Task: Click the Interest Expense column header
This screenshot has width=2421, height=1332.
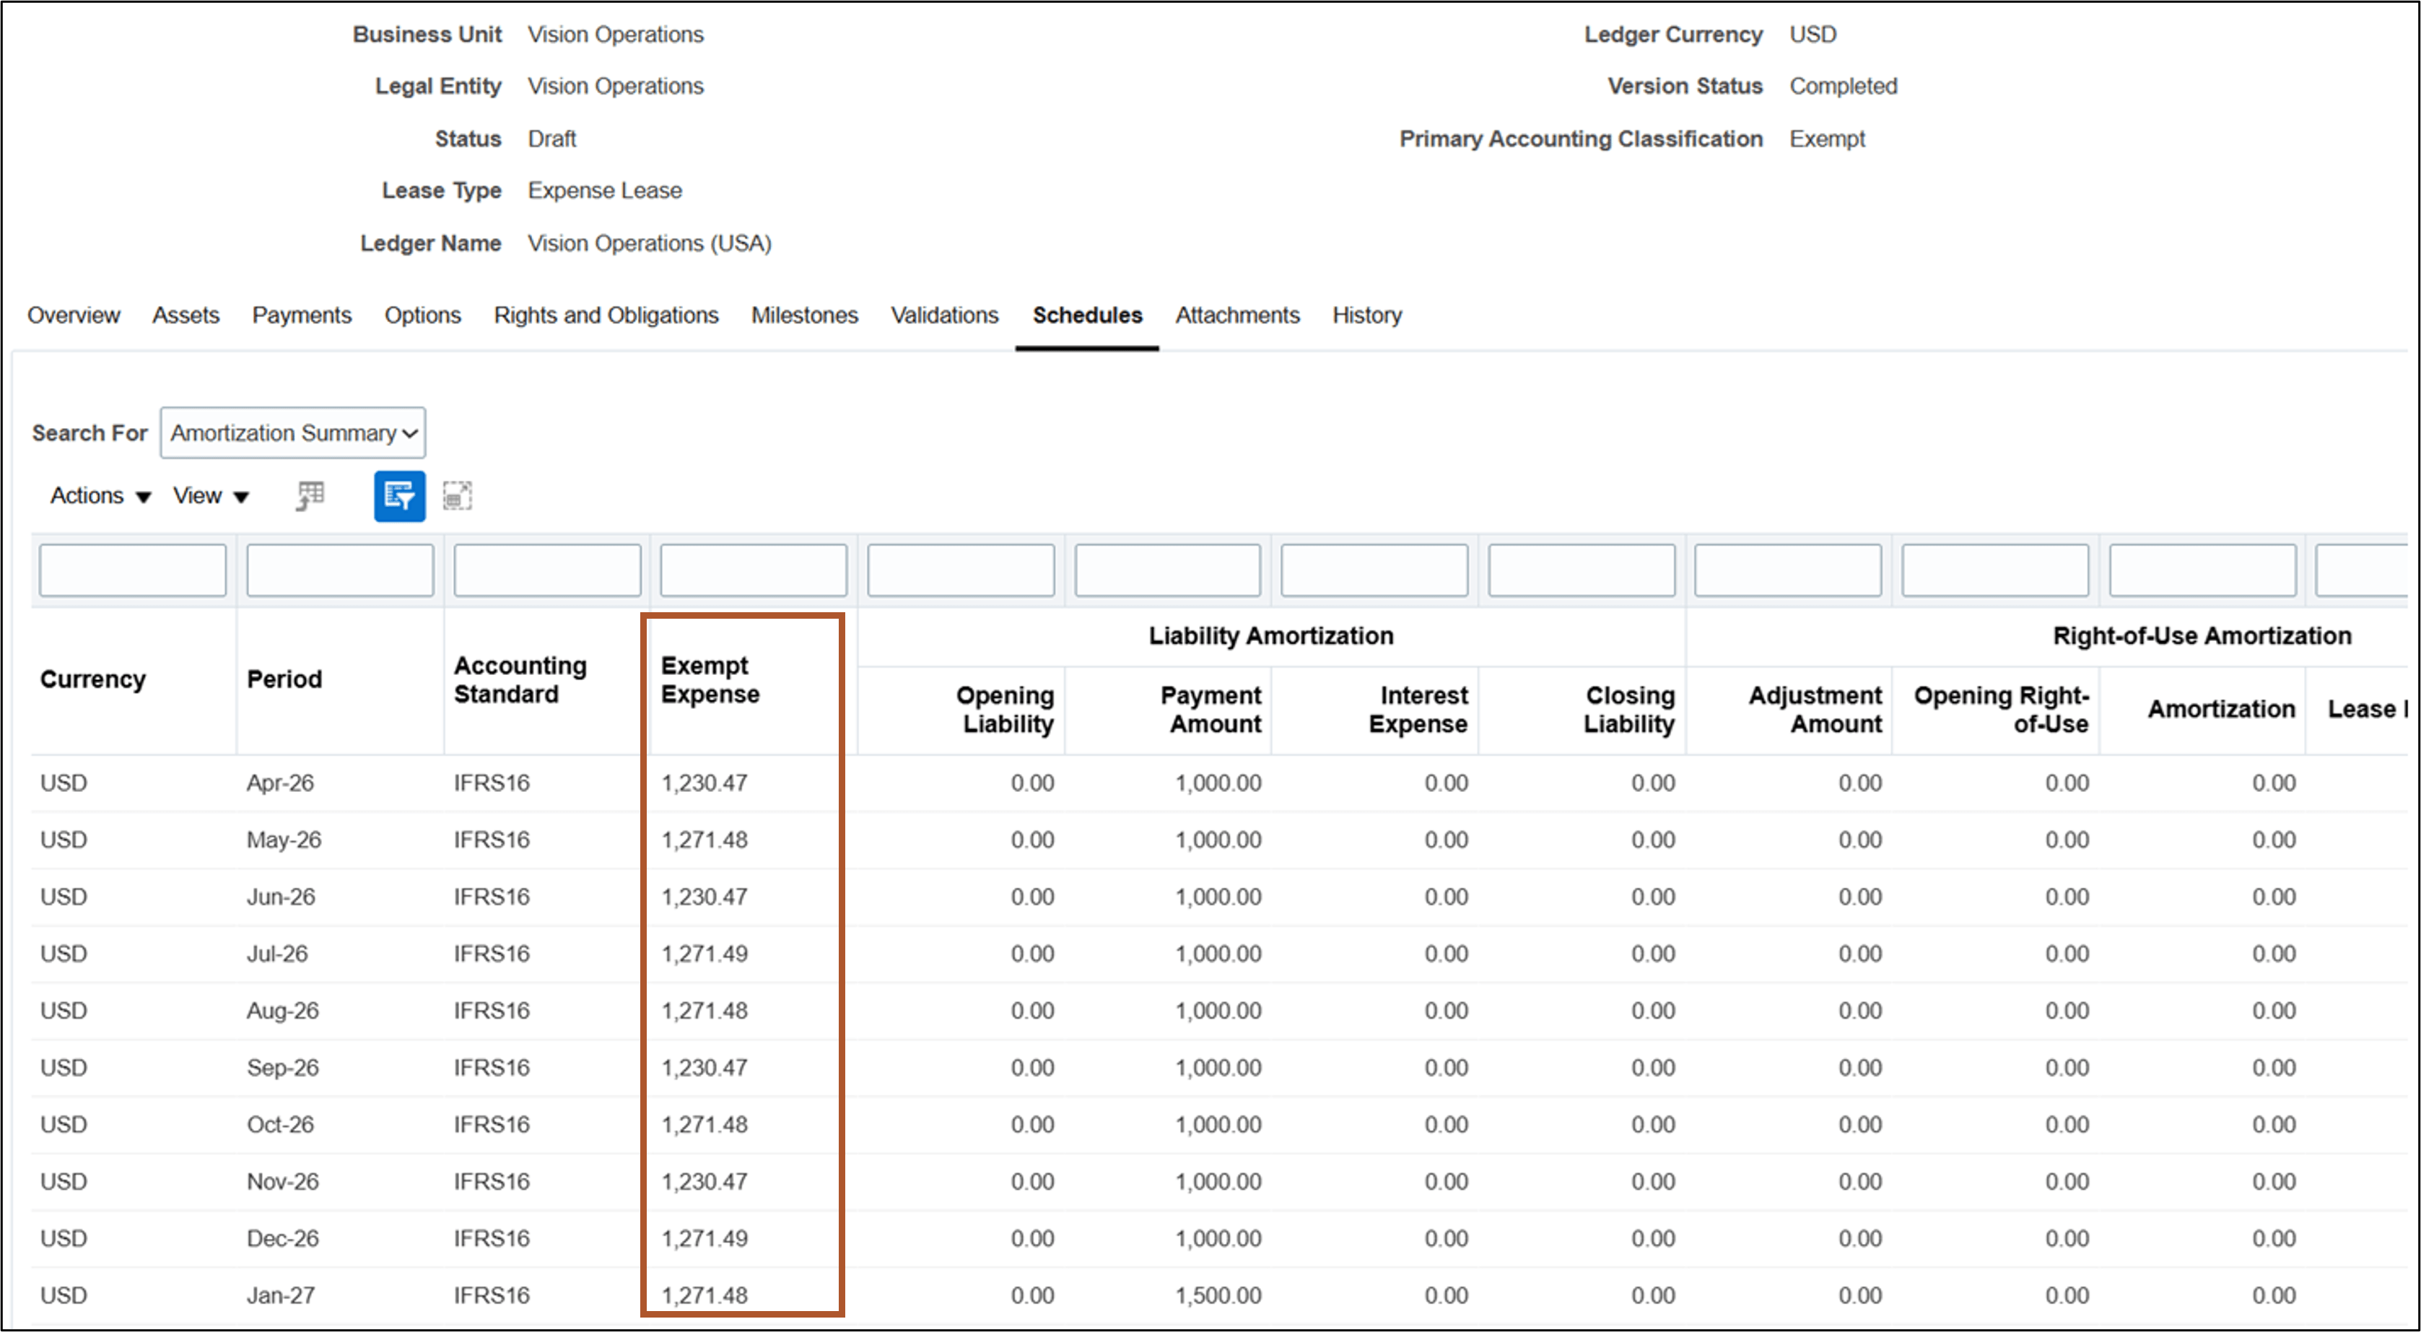Action: pos(1418,710)
